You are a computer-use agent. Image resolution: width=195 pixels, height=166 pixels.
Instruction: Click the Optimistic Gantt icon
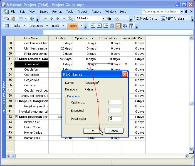click(x=93, y=26)
